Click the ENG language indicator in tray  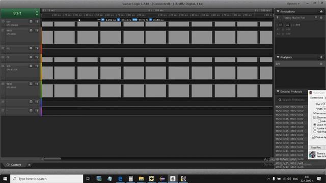tap(295, 178)
